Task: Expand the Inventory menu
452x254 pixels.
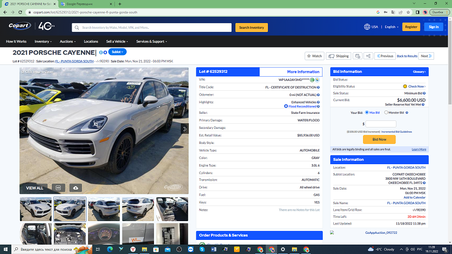Action: coord(43,41)
